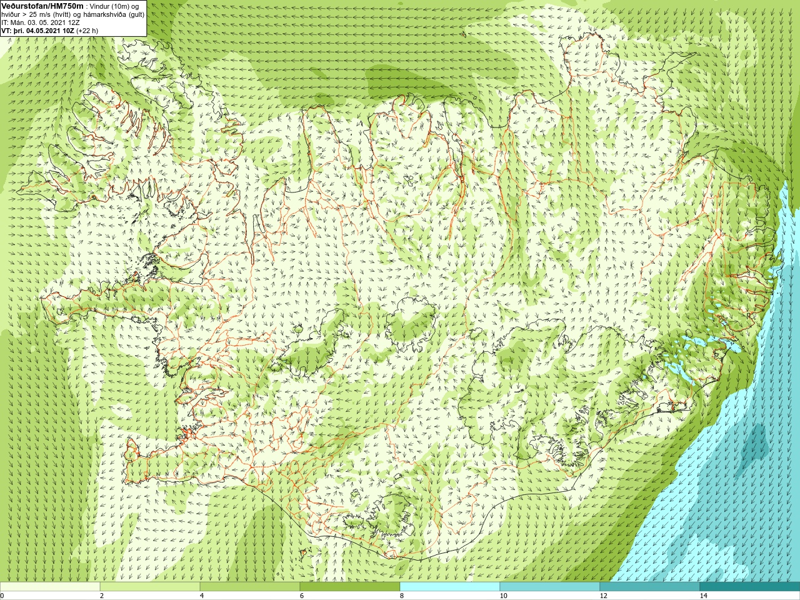Click the 'hviður > 25 m/s' legend description line

(72, 14)
